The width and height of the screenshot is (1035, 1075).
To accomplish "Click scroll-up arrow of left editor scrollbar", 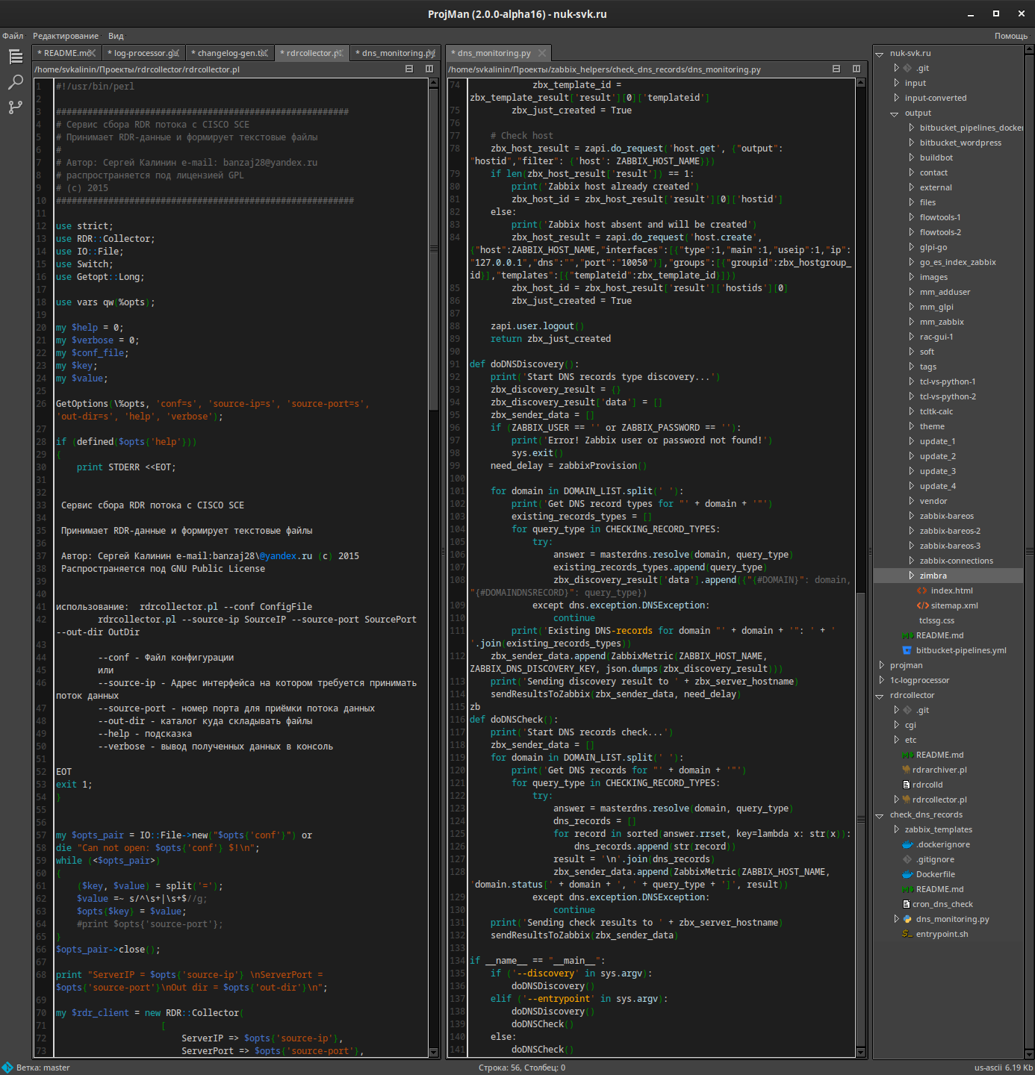I will [x=434, y=83].
